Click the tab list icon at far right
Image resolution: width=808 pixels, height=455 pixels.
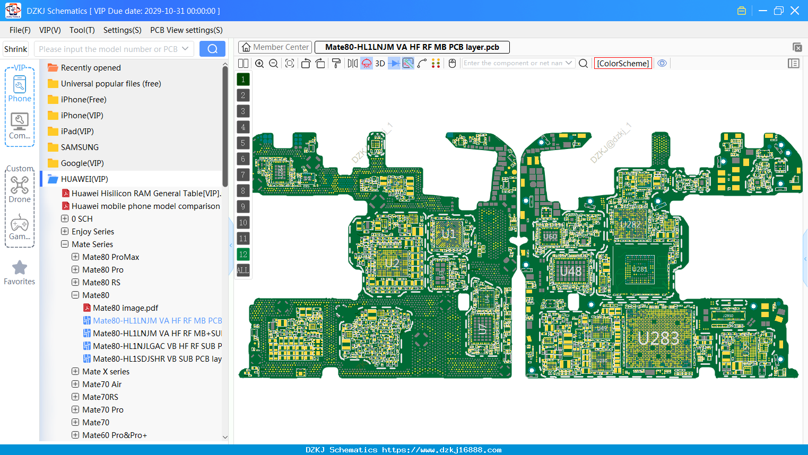point(797,47)
